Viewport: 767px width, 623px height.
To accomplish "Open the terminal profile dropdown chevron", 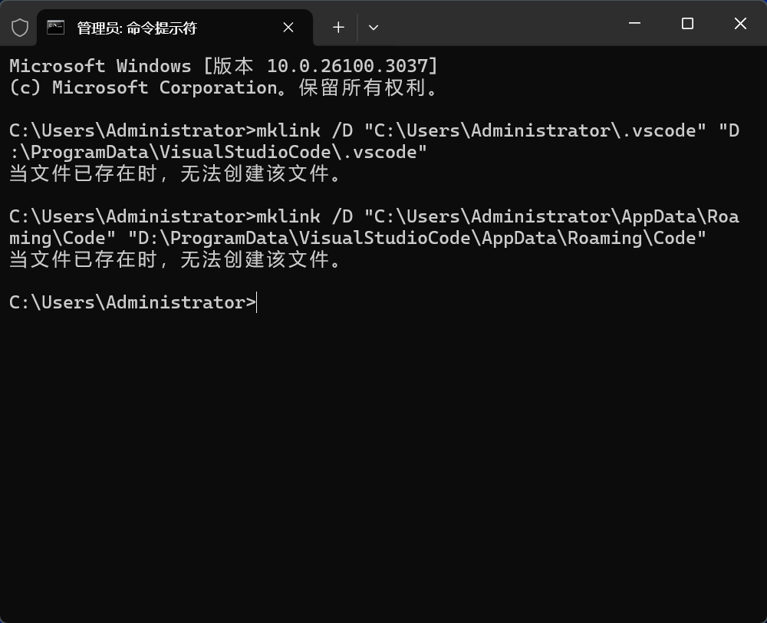I will point(374,27).
